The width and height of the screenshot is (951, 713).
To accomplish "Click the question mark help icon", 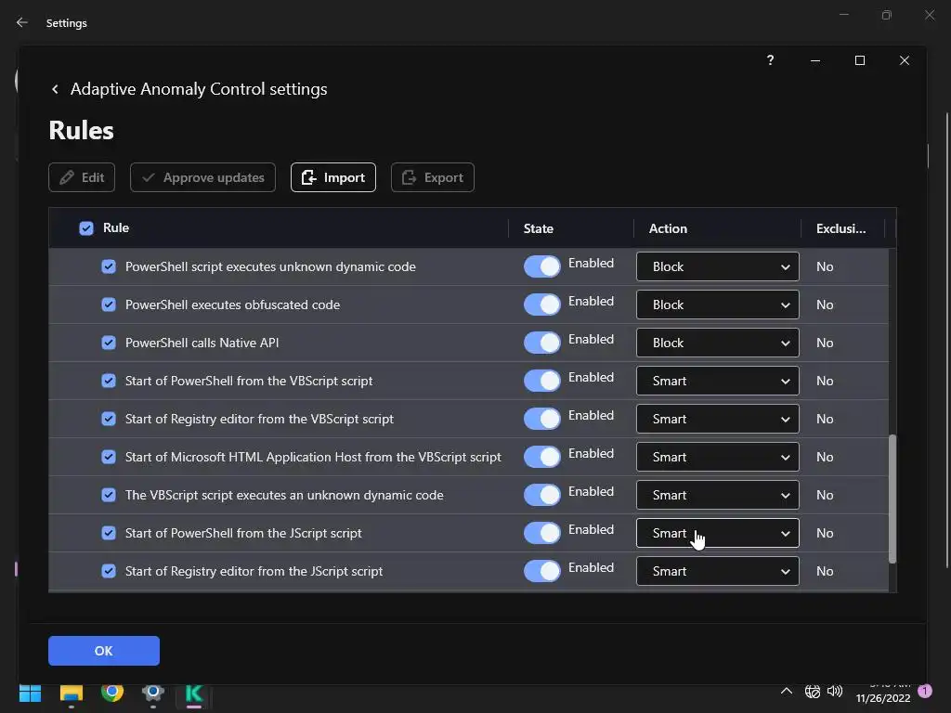I will (x=770, y=60).
